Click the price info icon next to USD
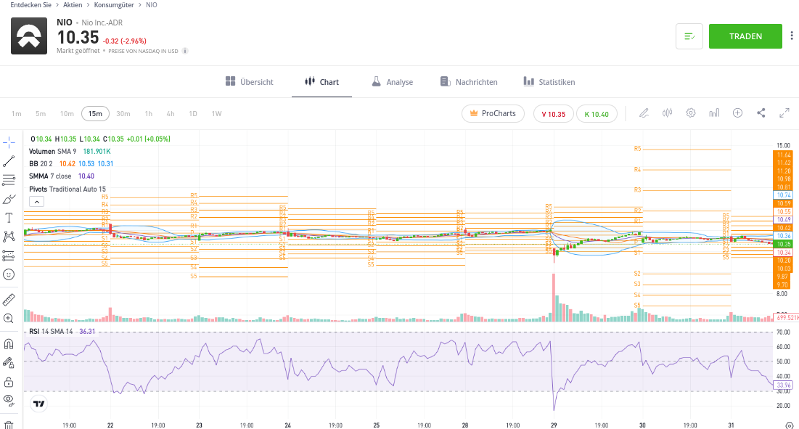This screenshot has height=429, width=799. click(185, 51)
